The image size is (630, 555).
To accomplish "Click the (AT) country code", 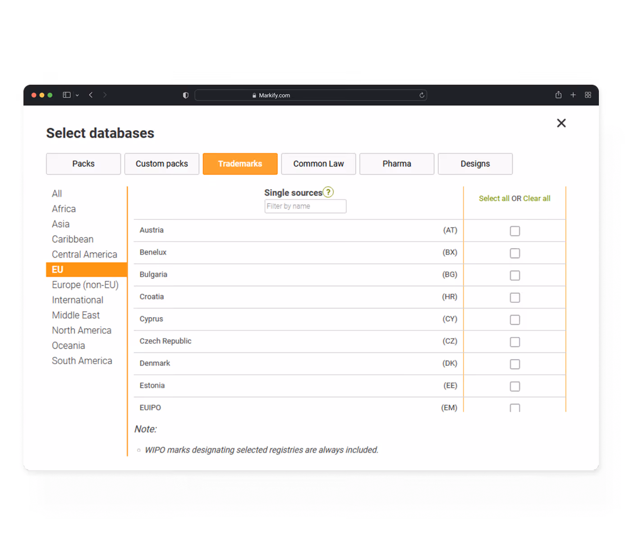I will coord(450,230).
